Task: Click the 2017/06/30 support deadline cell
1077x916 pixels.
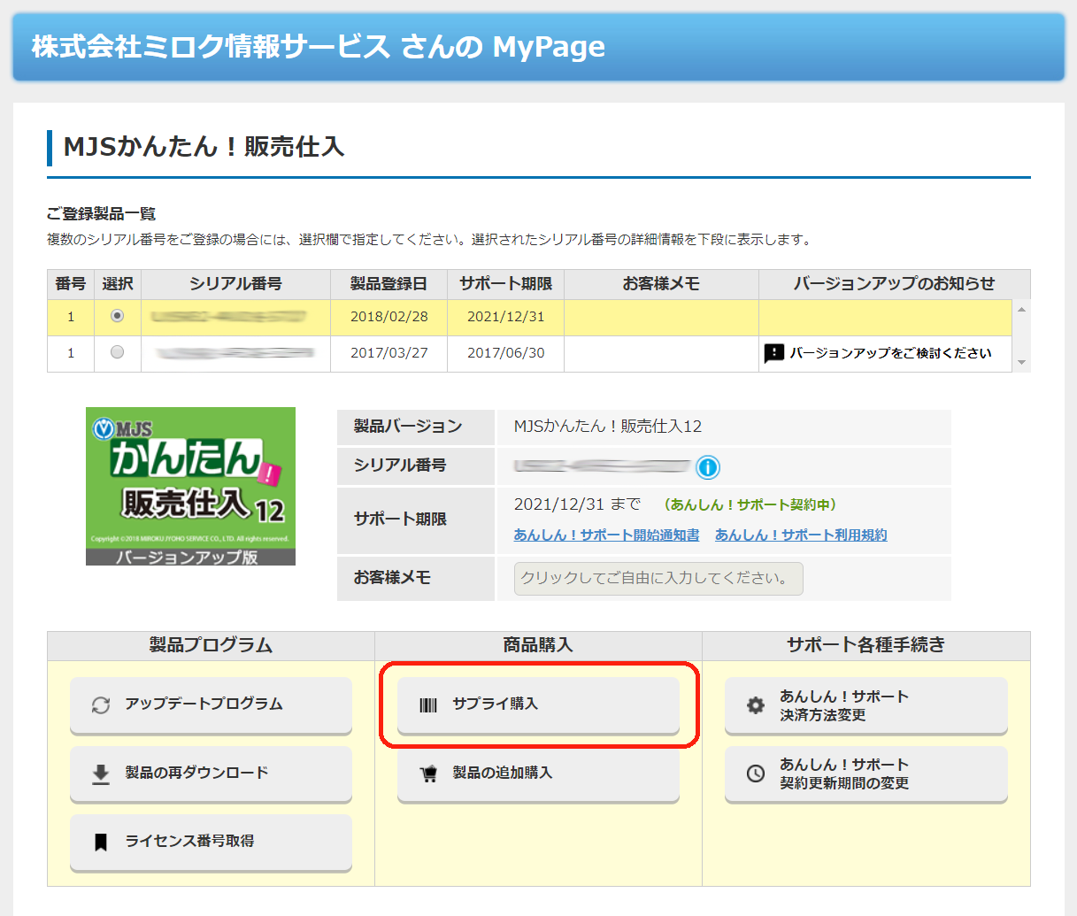Action: (x=505, y=353)
